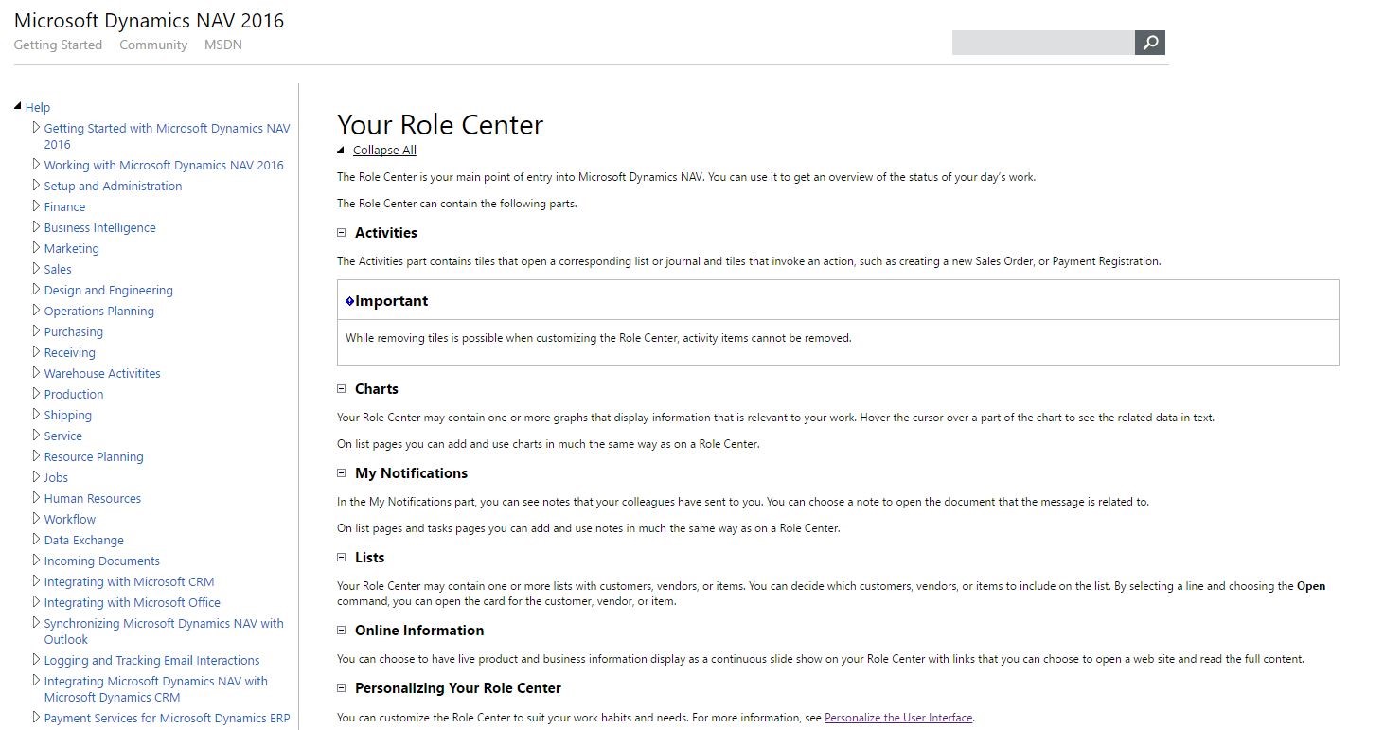Collapse the Activities section minus icon

(x=342, y=232)
